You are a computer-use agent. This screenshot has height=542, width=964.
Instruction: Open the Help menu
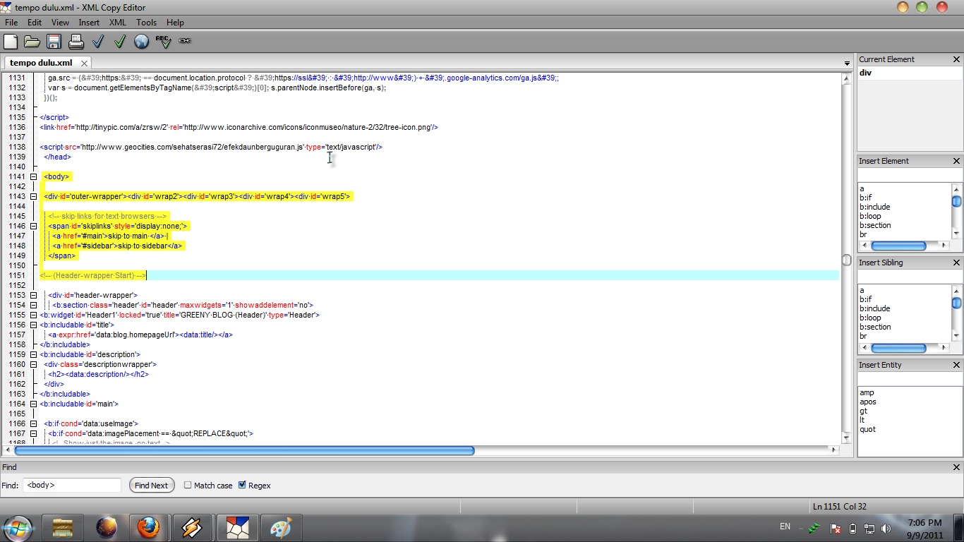point(175,23)
